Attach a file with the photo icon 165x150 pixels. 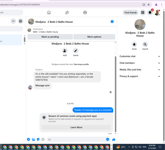33,139
